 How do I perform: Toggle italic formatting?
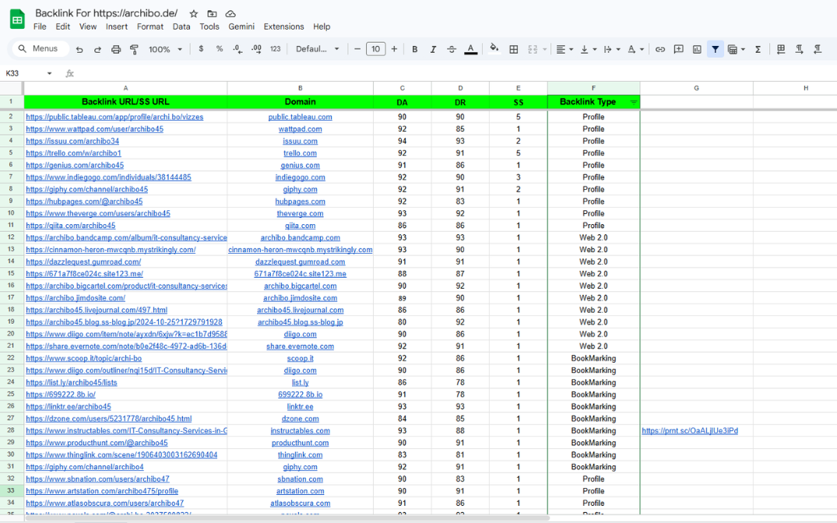click(x=433, y=49)
